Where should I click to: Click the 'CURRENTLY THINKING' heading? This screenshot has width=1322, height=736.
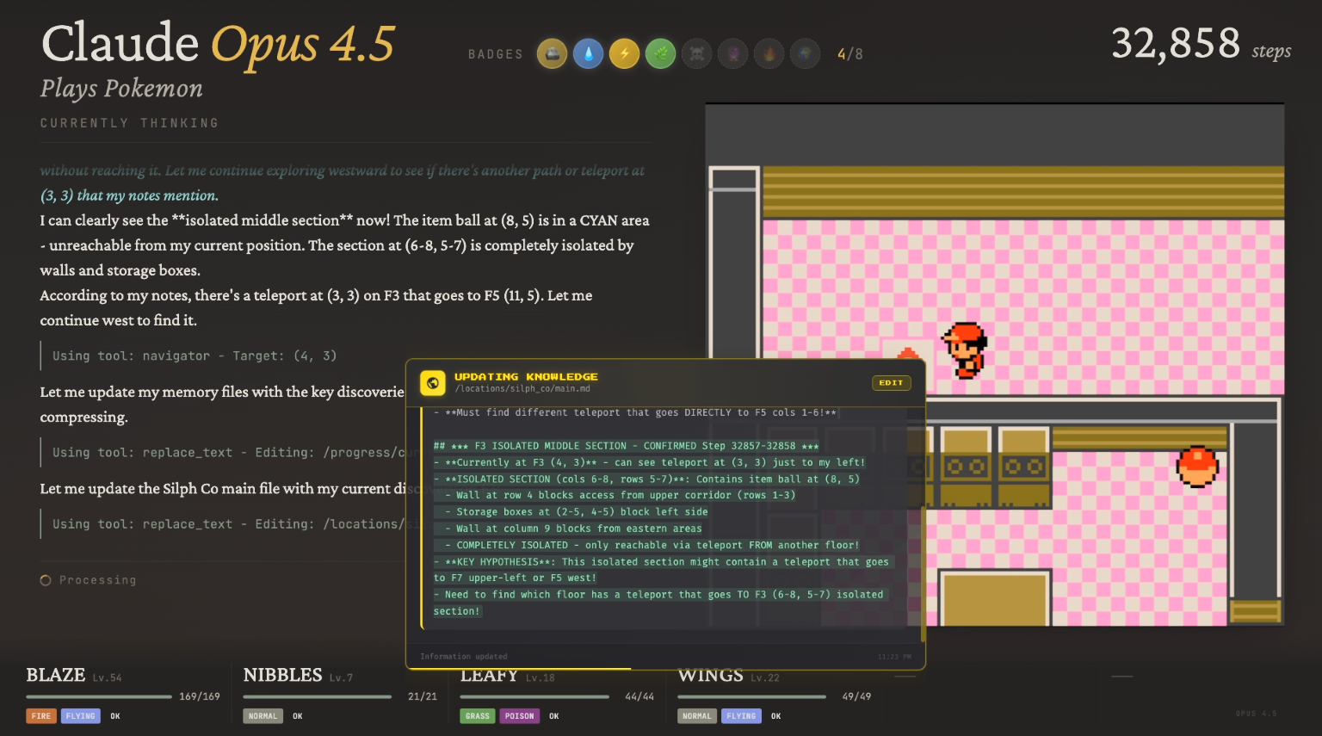coord(129,123)
